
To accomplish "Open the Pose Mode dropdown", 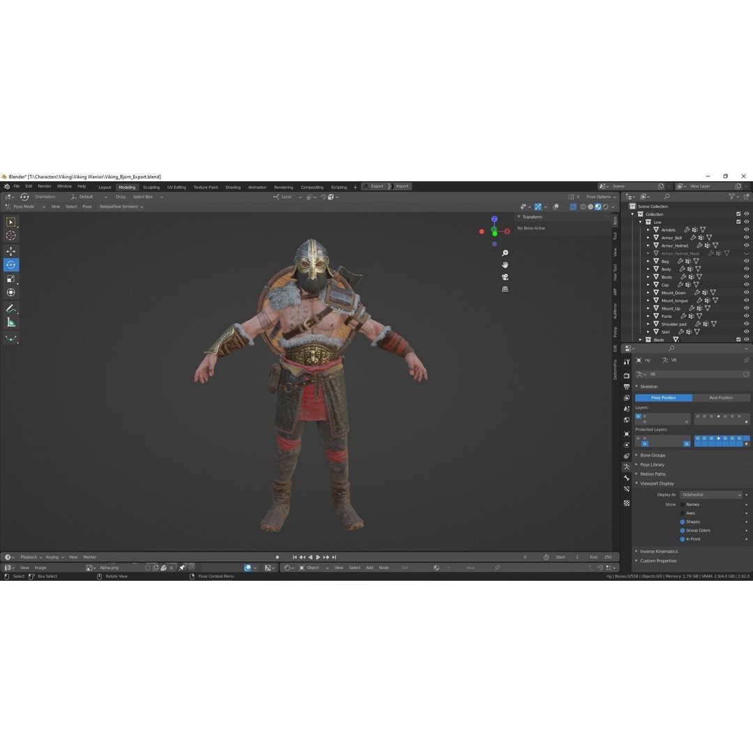I will (x=26, y=206).
